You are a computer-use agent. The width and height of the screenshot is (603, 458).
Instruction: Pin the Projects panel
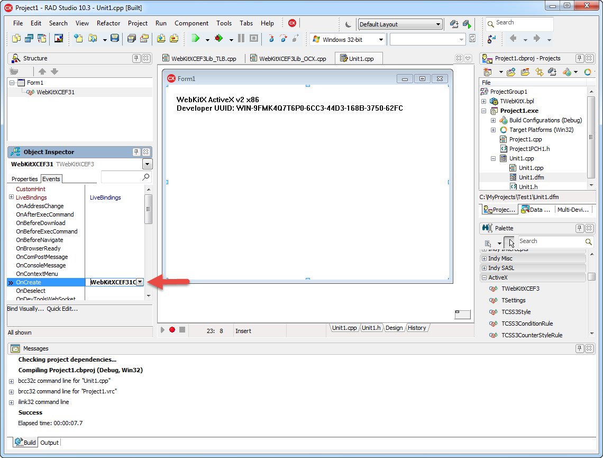click(579, 58)
